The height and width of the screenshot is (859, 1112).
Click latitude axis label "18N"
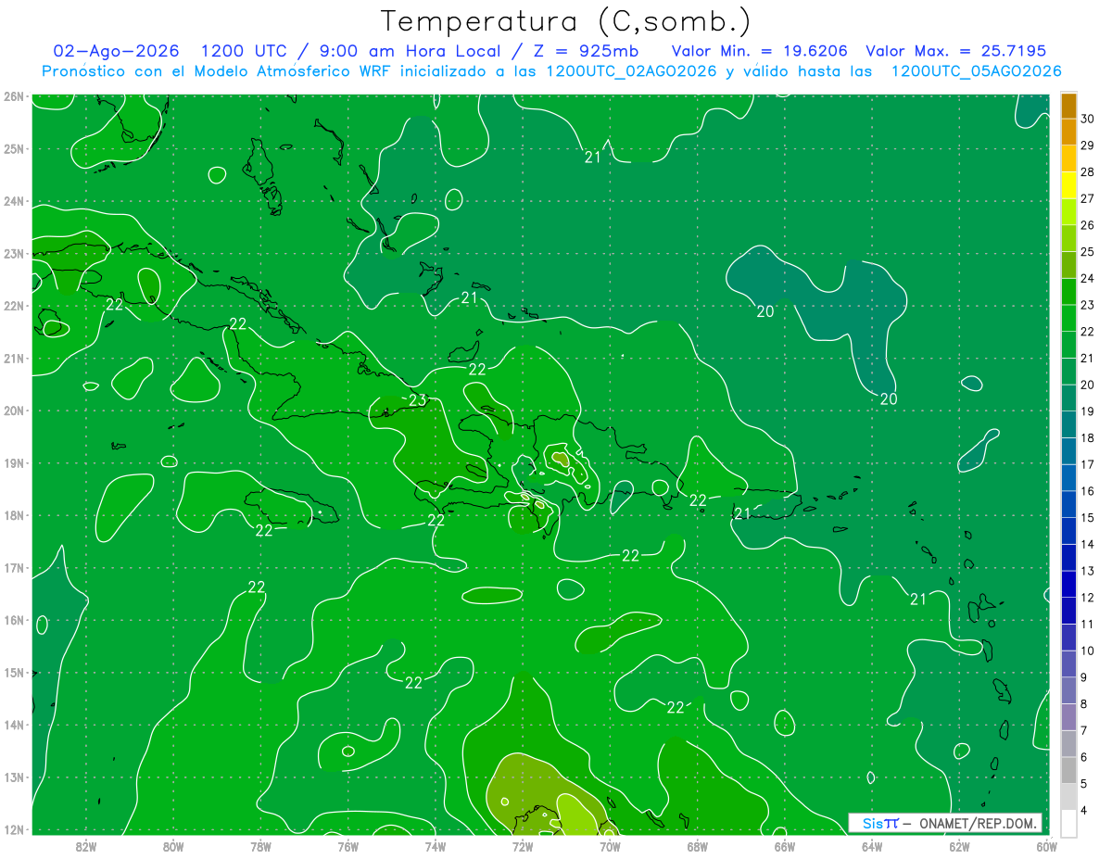pos(13,515)
